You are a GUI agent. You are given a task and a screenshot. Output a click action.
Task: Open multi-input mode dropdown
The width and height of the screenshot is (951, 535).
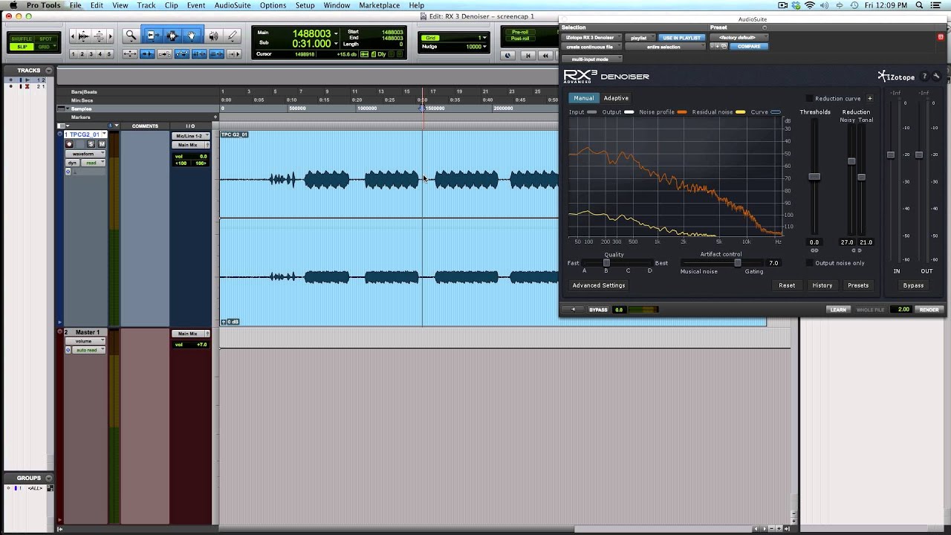(x=592, y=59)
